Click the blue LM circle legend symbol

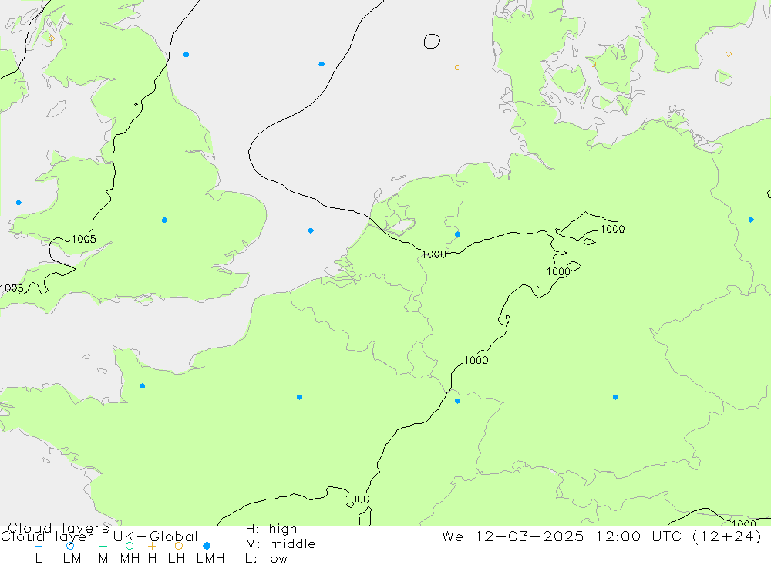(x=70, y=546)
